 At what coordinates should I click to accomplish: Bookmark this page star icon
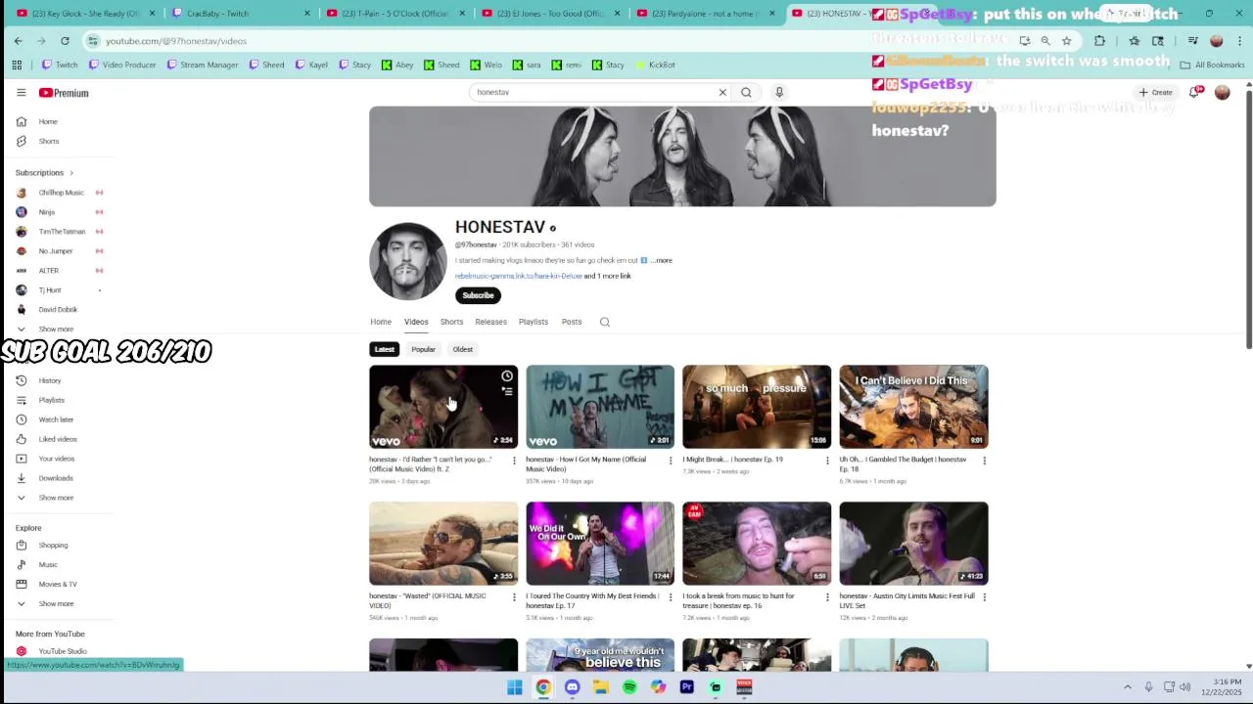click(1066, 41)
